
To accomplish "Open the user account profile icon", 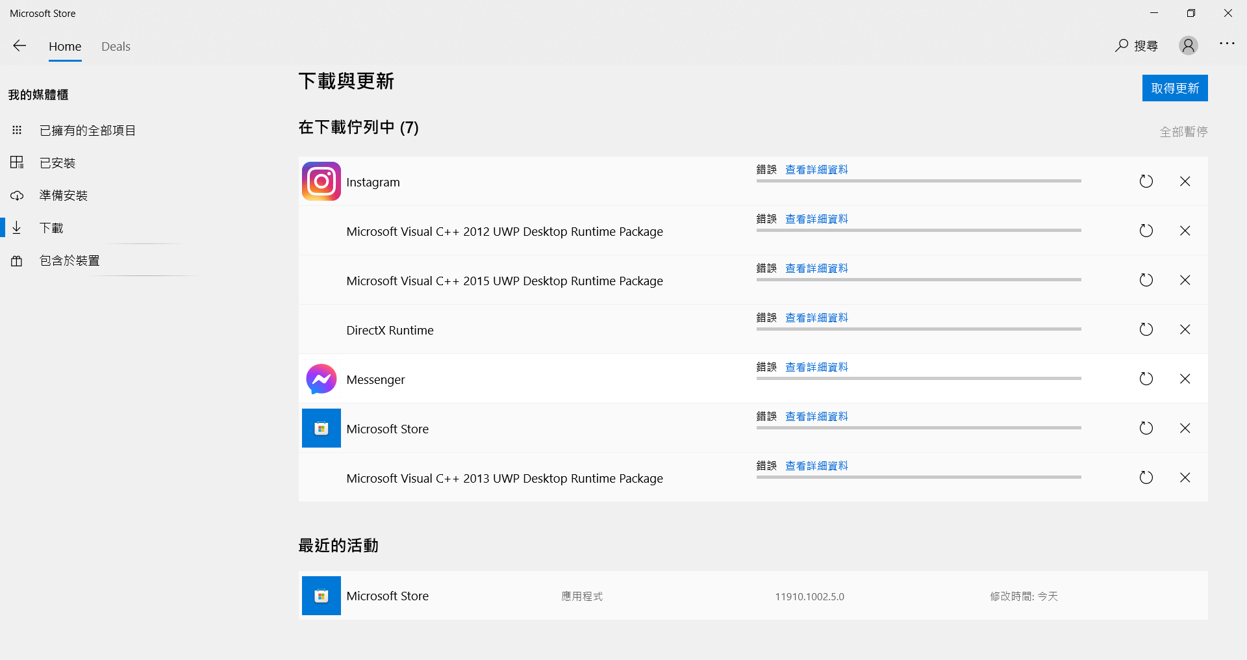I will pyautogui.click(x=1188, y=45).
